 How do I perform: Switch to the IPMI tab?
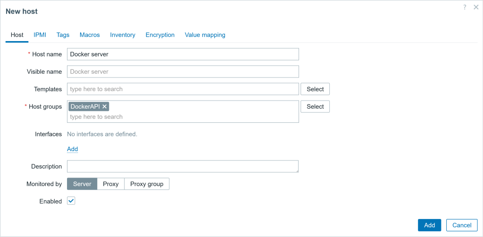coord(40,35)
